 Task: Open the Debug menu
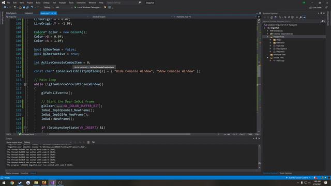(x=46, y=3)
